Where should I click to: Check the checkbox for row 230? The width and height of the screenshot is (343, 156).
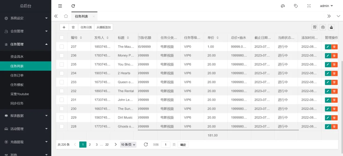click(x=62, y=109)
